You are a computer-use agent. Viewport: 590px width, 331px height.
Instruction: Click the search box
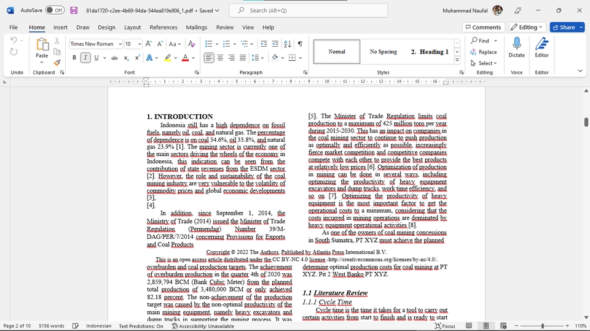click(x=308, y=10)
